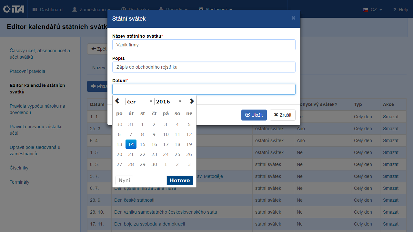Image resolution: width=413 pixels, height=232 pixels.
Task: Click the Nyní button in calendar
Action: (x=124, y=180)
